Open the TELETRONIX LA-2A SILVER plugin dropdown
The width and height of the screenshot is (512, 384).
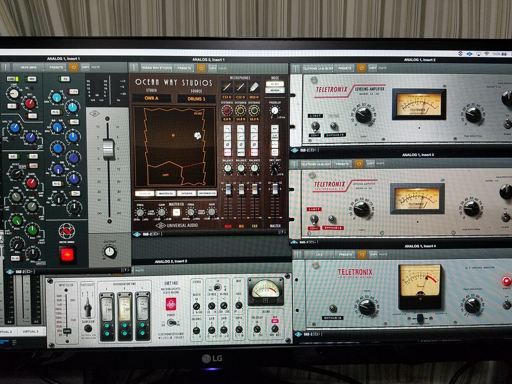coord(318,68)
